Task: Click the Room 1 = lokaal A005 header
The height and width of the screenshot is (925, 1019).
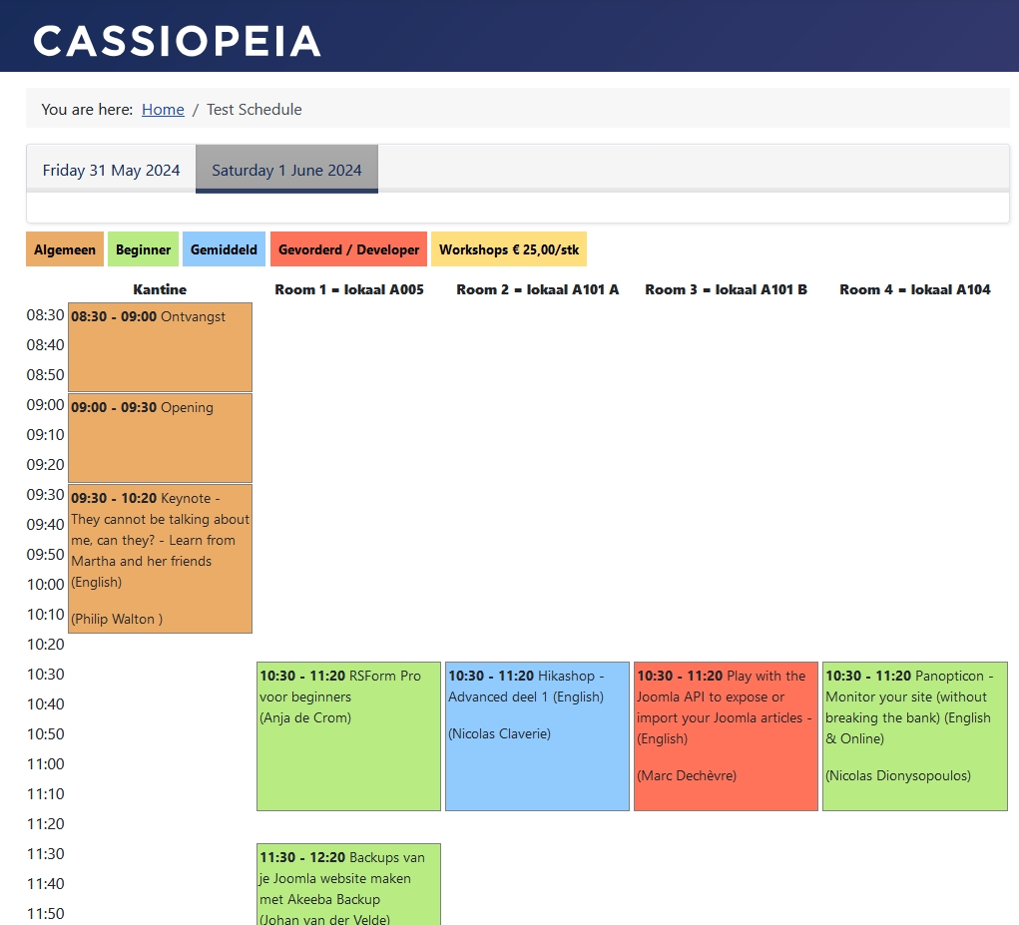Action: [348, 289]
